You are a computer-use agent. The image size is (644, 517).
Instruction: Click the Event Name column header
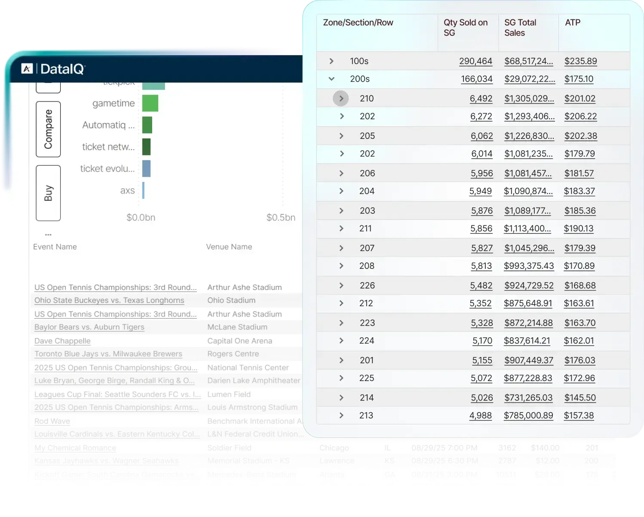55,247
